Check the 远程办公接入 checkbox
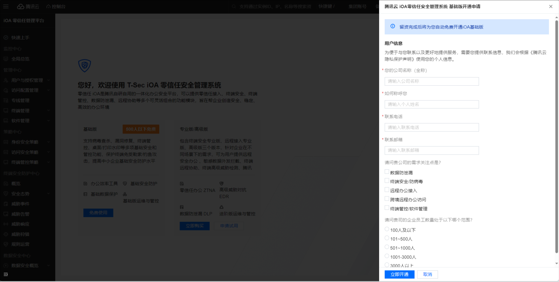This screenshot has width=559, height=282. coord(387,190)
